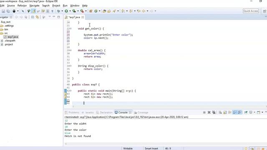Open the Project menu

coord(56,5)
